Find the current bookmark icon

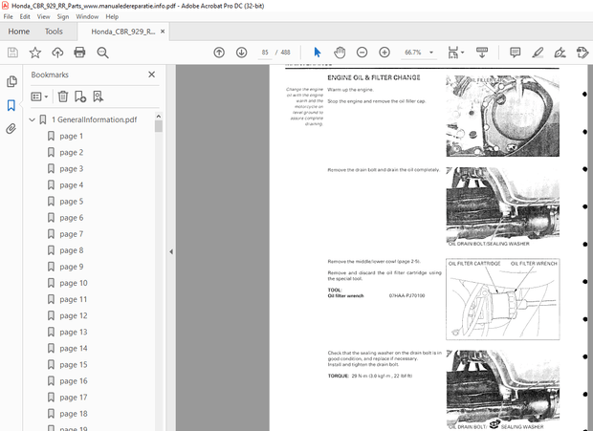tap(98, 97)
